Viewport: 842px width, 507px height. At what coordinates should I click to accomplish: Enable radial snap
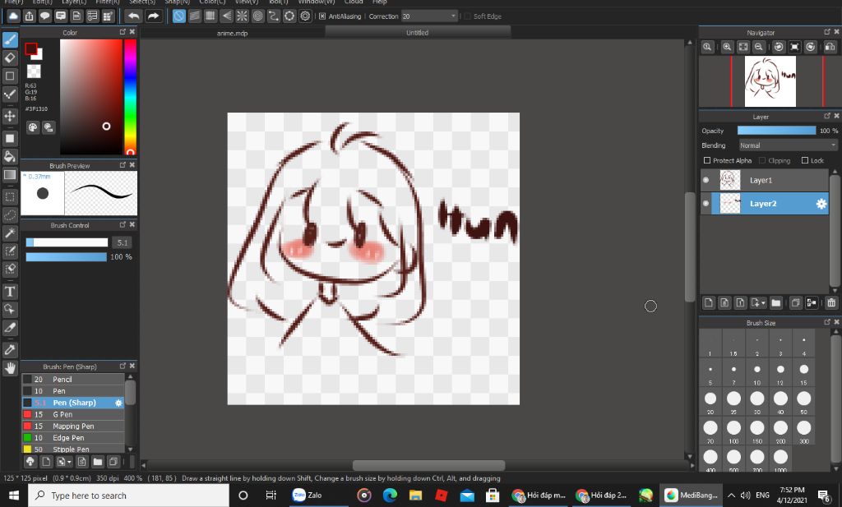point(243,16)
